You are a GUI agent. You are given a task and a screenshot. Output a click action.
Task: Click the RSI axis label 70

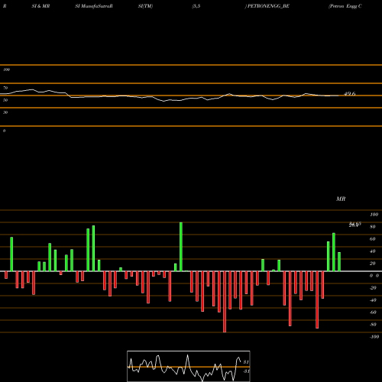click(x=5, y=88)
